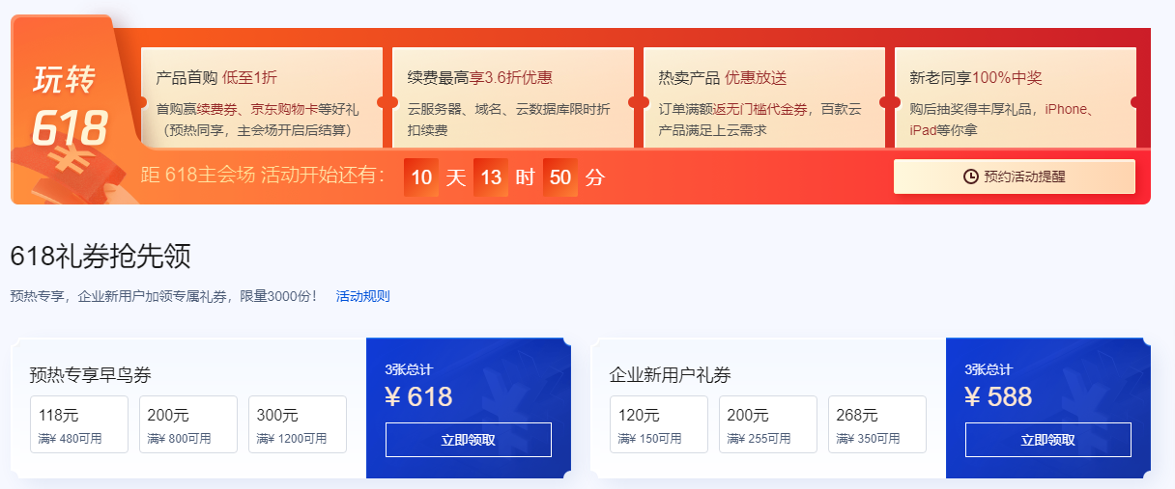Click the countdown days box showing 10
This screenshot has width=1175, height=489.
pyautogui.click(x=421, y=177)
